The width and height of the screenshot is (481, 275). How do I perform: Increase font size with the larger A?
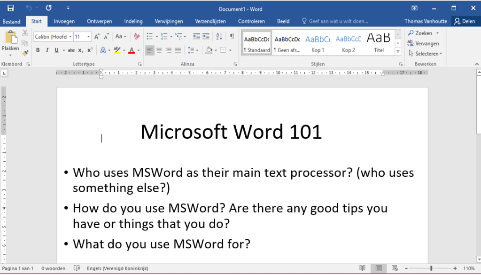point(97,37)
